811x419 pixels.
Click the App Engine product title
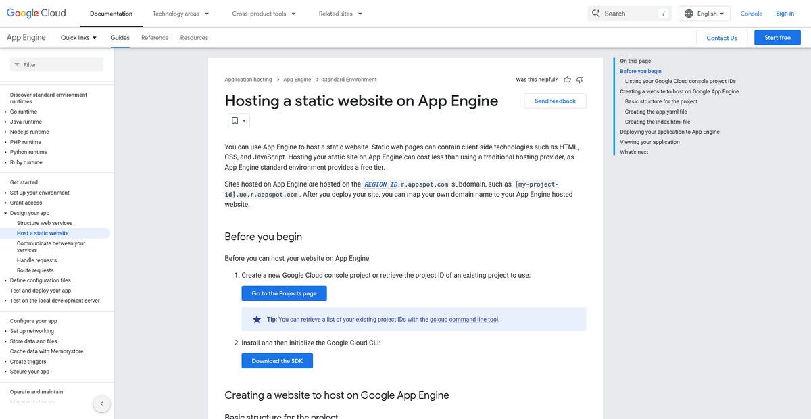26,38
